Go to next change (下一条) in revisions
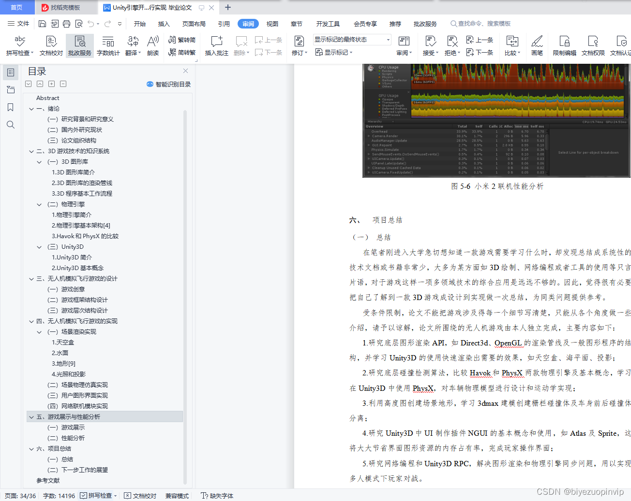Viewport: 631px width, 501px height. click(x=480, y=52)
